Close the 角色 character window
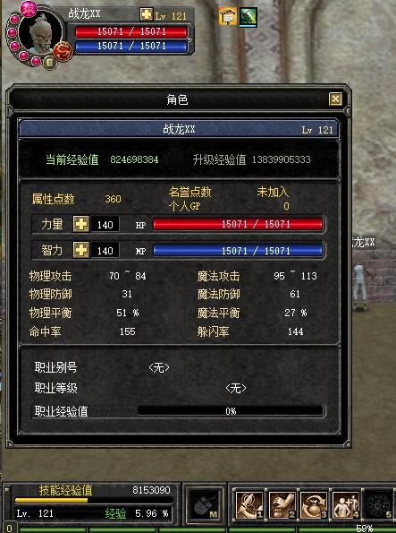The width and height of the screenshot is (396, 533). [335, 99]
